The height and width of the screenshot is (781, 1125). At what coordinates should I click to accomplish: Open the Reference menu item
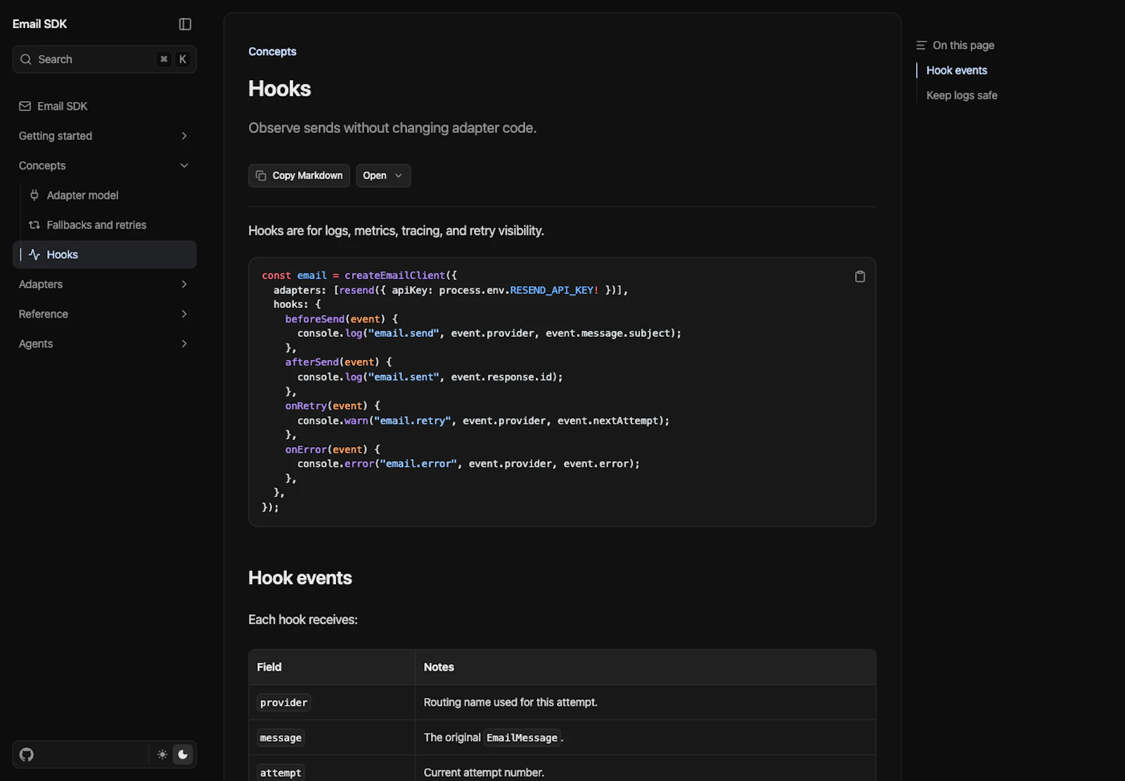pyautogui.click(x=104, y=314)
